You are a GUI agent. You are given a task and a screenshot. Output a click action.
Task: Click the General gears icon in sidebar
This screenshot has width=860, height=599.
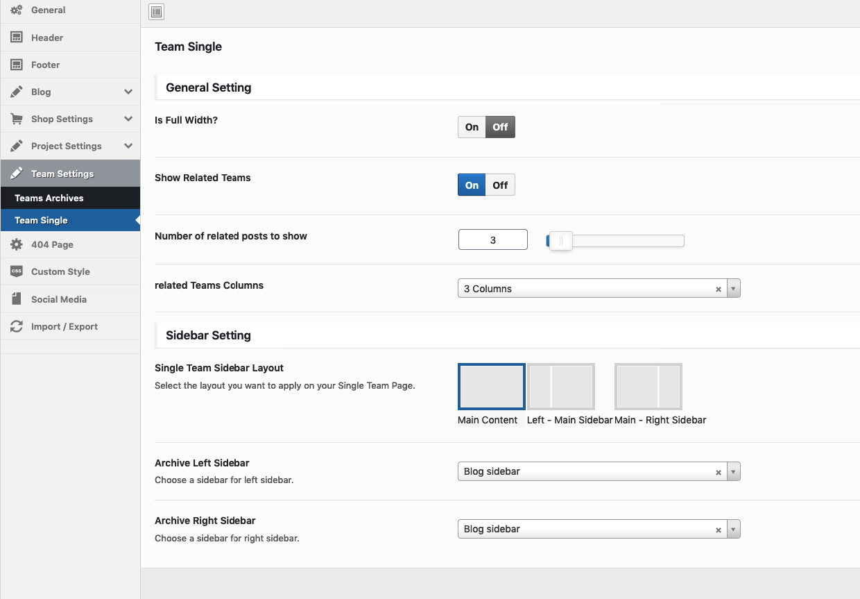click(x=17, y=10)
